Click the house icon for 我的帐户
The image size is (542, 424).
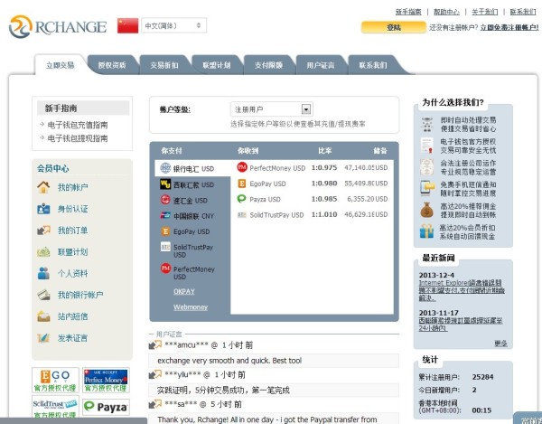(43, 187)
